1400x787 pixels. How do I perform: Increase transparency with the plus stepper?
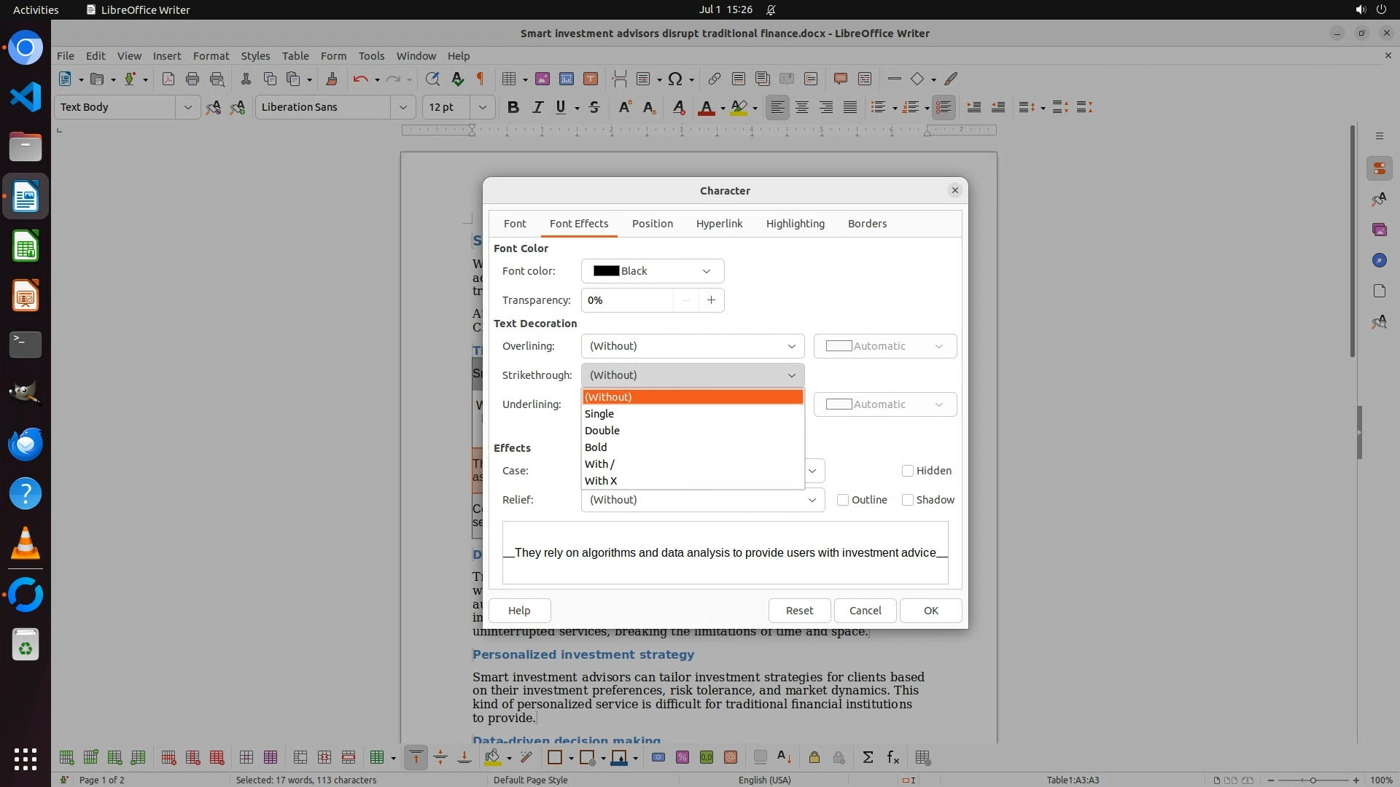pyautogui.click(x=711, y=300)
